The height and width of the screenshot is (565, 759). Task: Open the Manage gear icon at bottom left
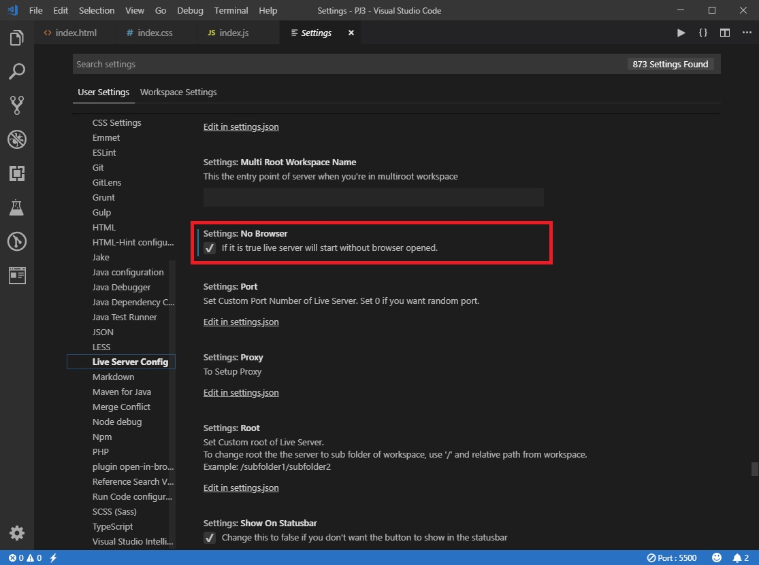[16, 532]
